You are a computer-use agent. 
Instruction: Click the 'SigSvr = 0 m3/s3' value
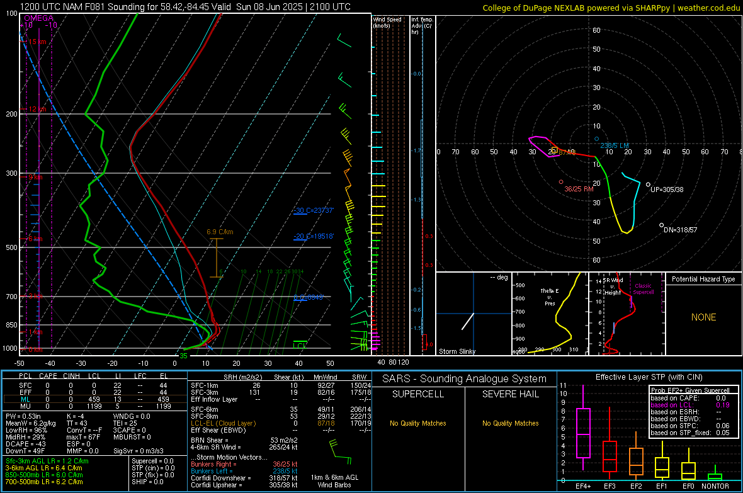tap(139, 451)
